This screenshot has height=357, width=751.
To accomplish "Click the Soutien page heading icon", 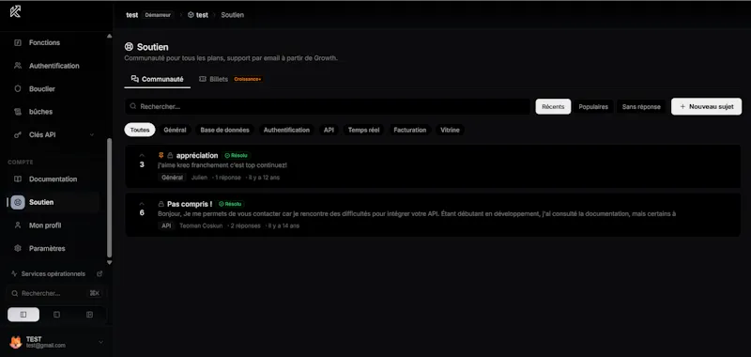I will (129, 47).
